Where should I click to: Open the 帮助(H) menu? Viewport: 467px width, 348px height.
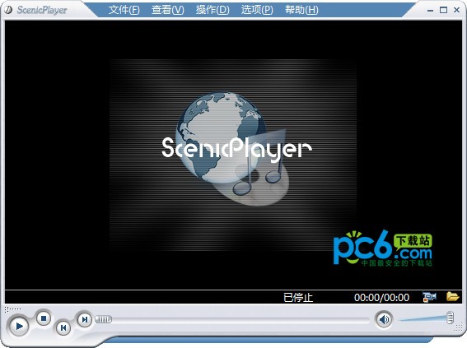coord(301,10)
